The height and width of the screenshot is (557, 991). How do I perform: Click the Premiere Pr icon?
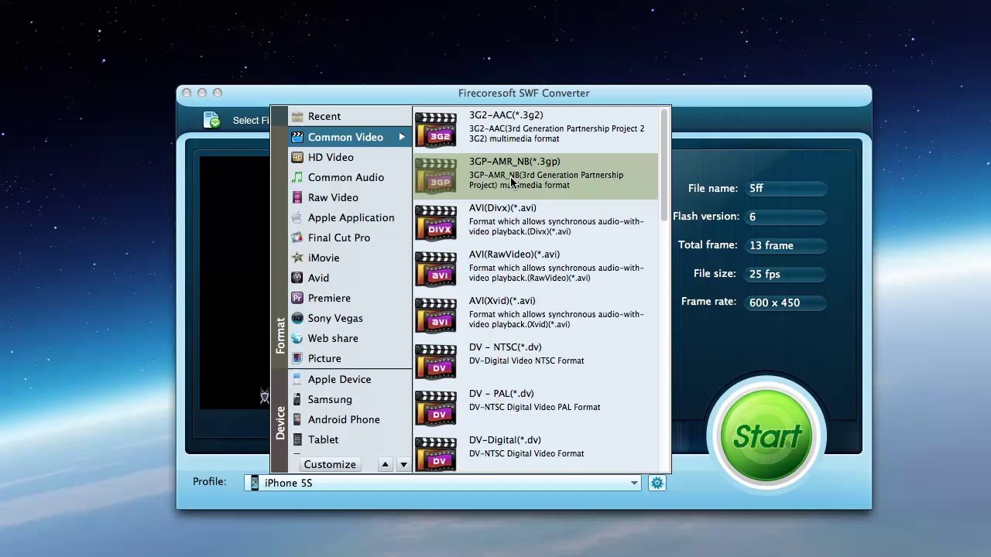[x=297, y=298]
